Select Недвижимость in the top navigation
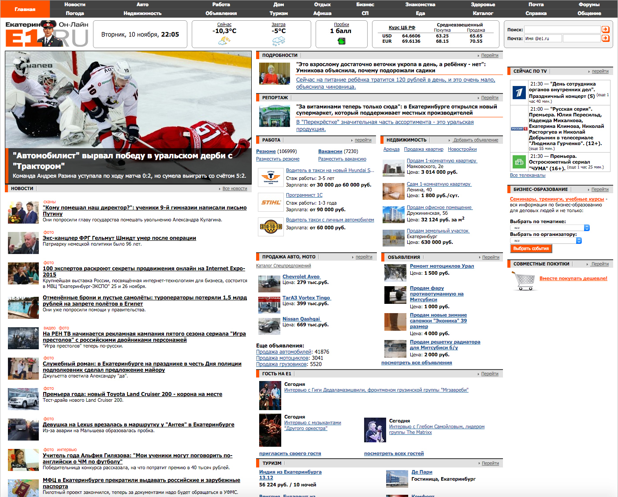This screenshot has width=618, height=497. tap(142, 13)
